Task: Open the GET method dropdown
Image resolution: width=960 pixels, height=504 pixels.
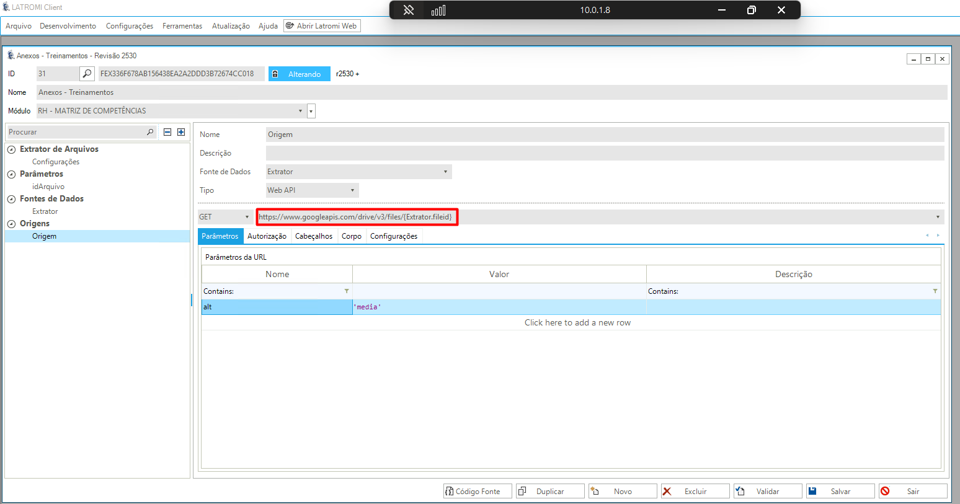Action: click(x=247, y=217)
